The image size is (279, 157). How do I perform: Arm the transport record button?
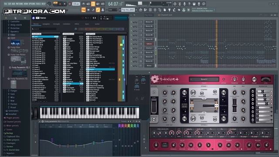(70, 4)
